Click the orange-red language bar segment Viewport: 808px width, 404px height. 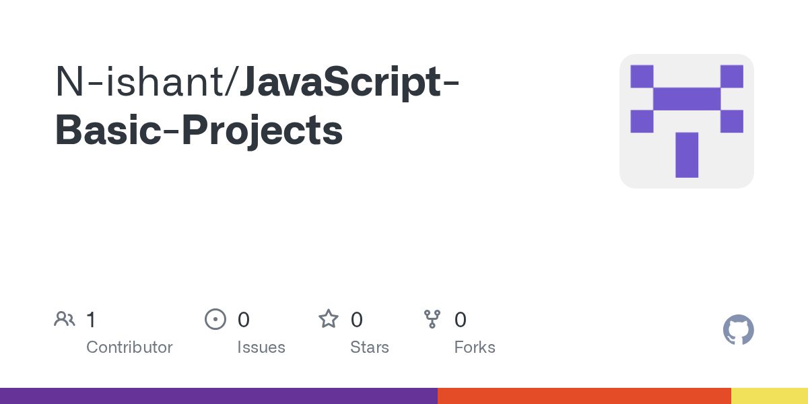pyautogui.click(x=584, y=396)
